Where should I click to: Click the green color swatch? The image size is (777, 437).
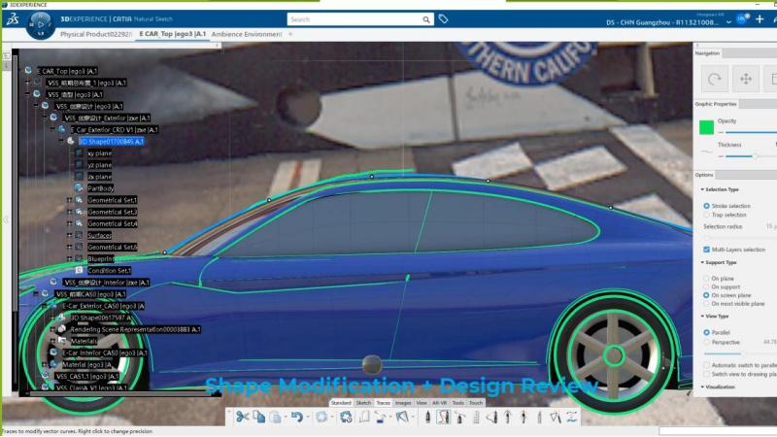click(x=706, y=127)
